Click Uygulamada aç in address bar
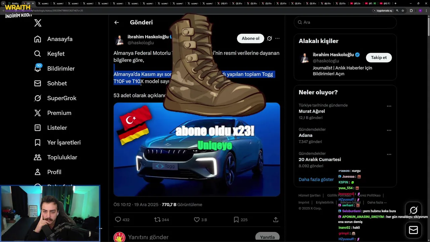The image size is (430, 242). [383, 10]
